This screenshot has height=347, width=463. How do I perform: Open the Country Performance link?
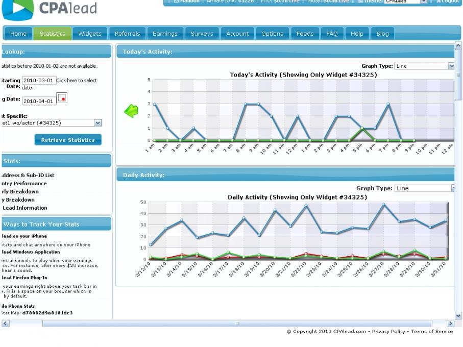(x=24, y=183)
